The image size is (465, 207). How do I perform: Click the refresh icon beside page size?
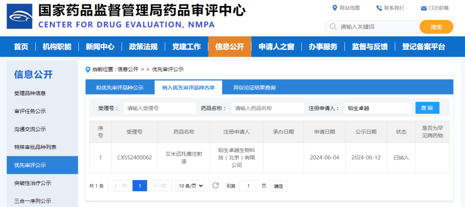tap(216, 186)
